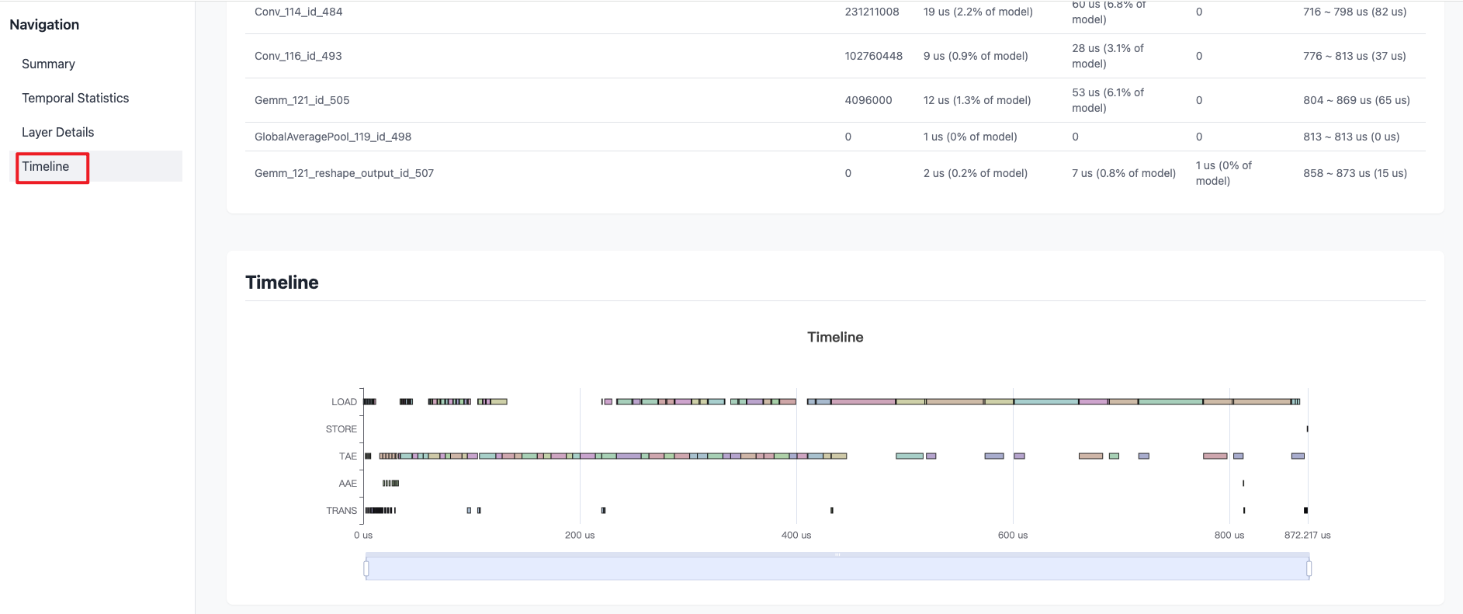Viewport: 1463px width, 614px height.
Task: Click the TRANS marker just after 400 us
Action: 832,511
